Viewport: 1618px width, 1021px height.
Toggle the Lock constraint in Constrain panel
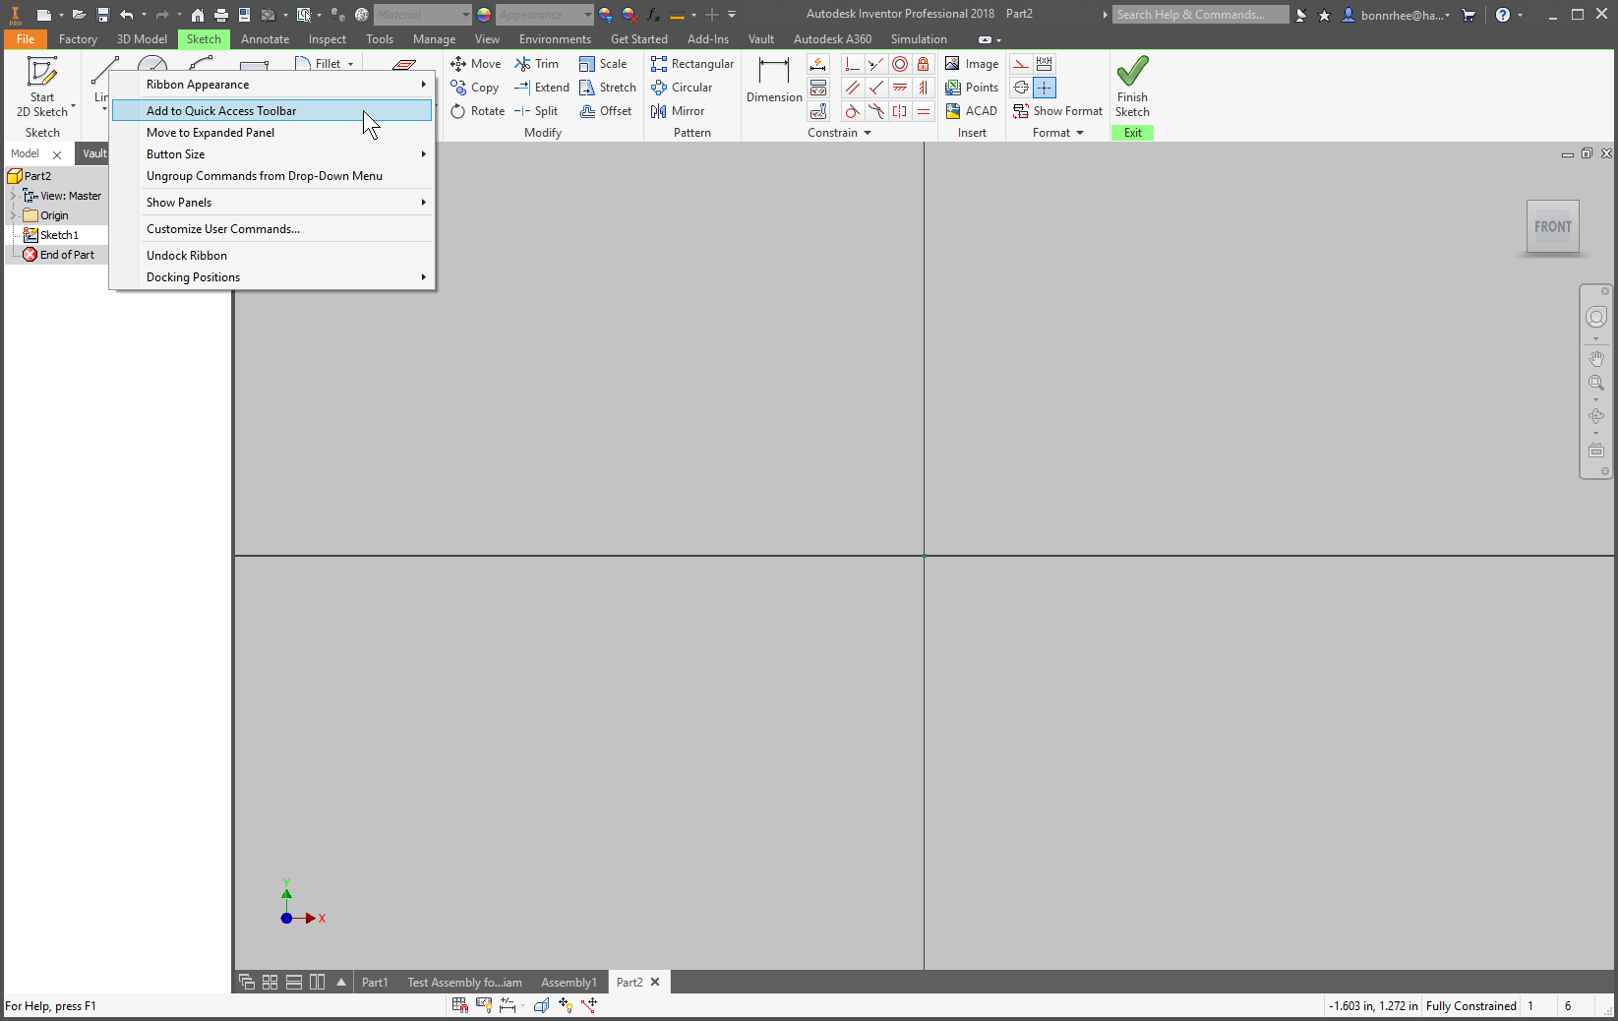pos(923,63)
